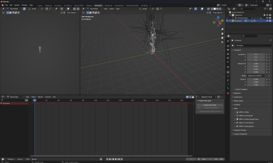Click the pan hand icon in viewport
Image resolution: width=273 pixels, height=163 pixels.
pyautogui.click(x=222, y=33)
